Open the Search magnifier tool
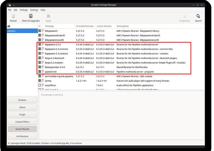The height and width of the screenshot is (151, 214). coord(198,16)
